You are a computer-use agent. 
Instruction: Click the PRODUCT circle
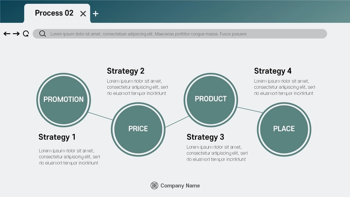coord(211,100)
